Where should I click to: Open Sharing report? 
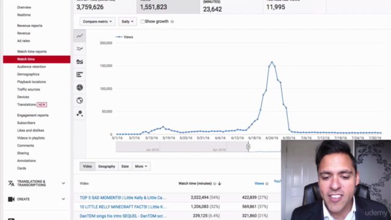point(23,153)
